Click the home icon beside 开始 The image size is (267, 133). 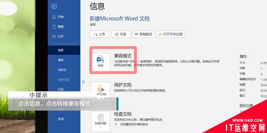pos(54,17)
